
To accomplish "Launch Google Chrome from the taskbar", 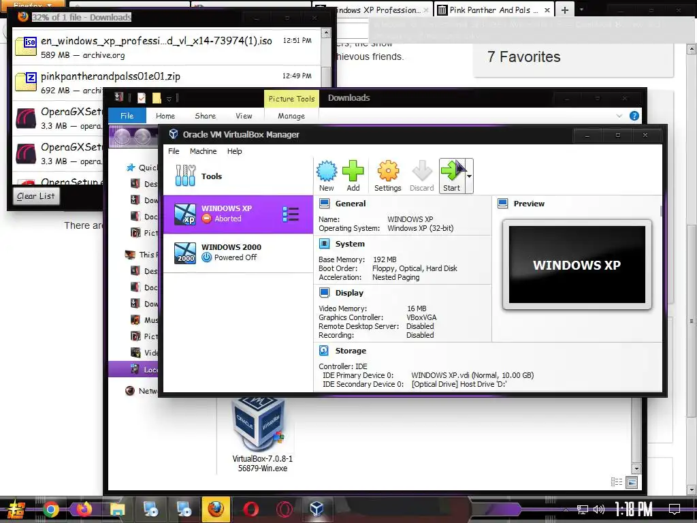I will tap(50, 509).
